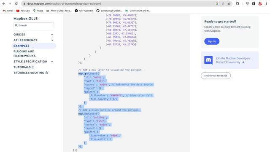Toggle the browser side panel icon
The width and height of the screenshot is (270, 152).
coord(254,4)
